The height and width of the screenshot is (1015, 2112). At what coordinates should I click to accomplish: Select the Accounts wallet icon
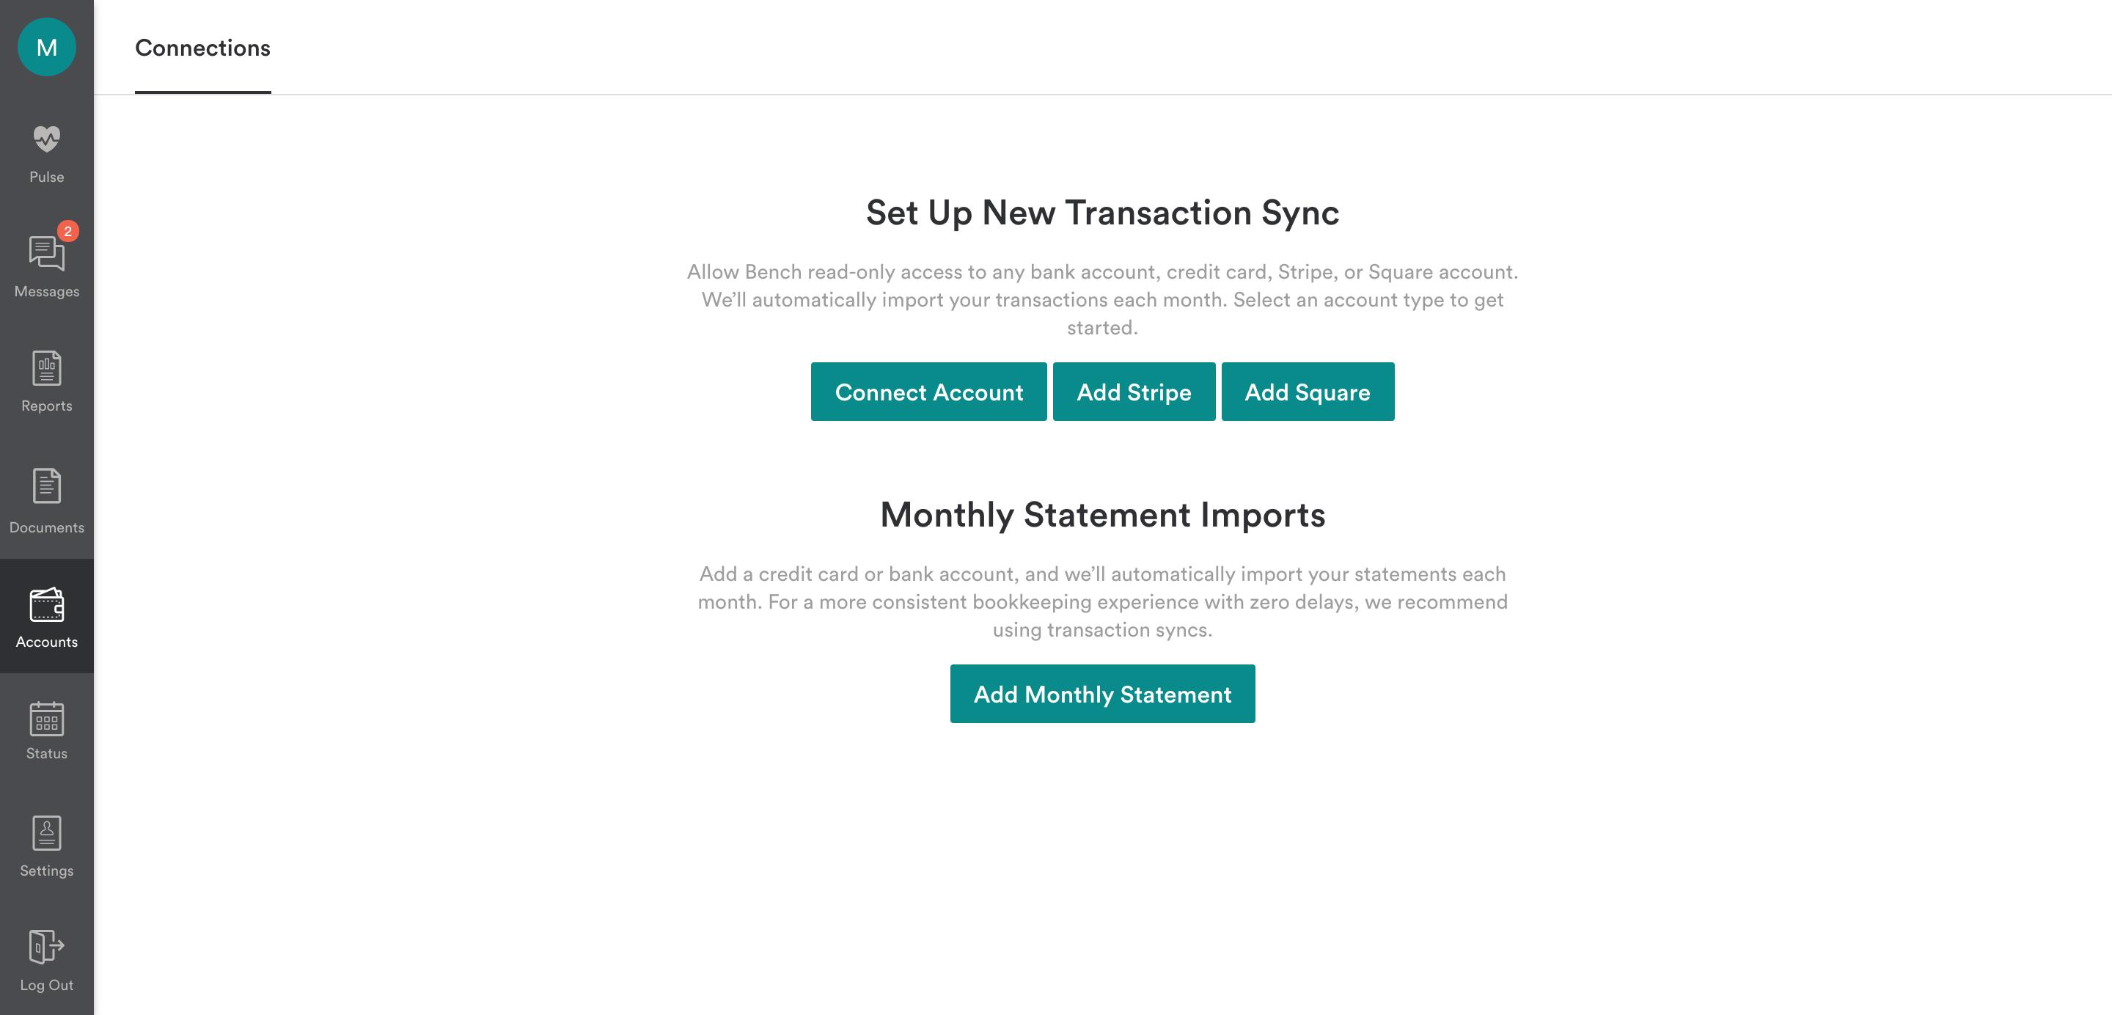[47, 605]
